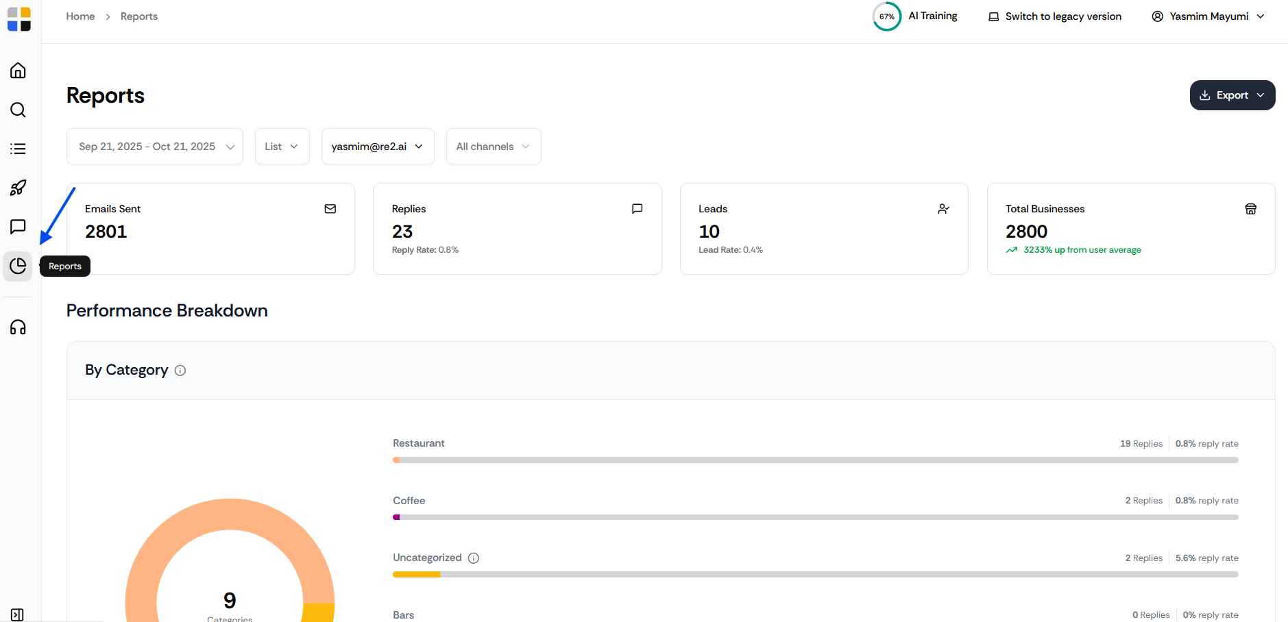Open the chat Messages sidebar icon
Image resolution: width=1288 pixels, height=622 pixels.
tap(18, 227)
